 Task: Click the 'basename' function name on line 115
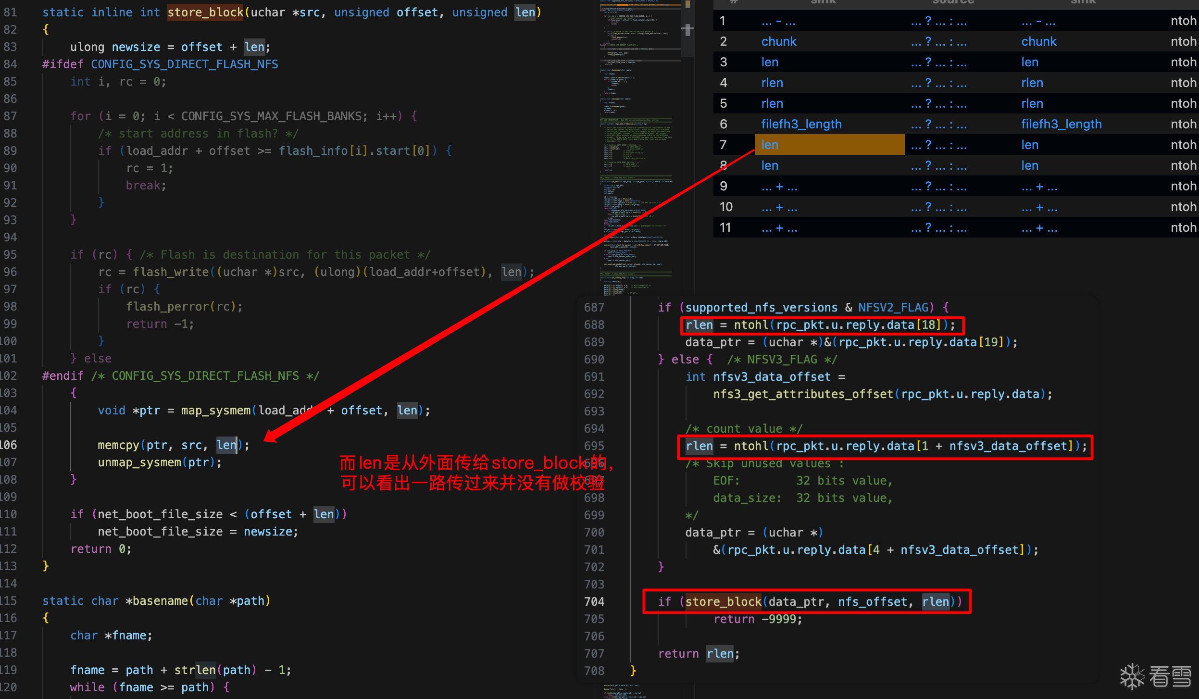[160, 601]
